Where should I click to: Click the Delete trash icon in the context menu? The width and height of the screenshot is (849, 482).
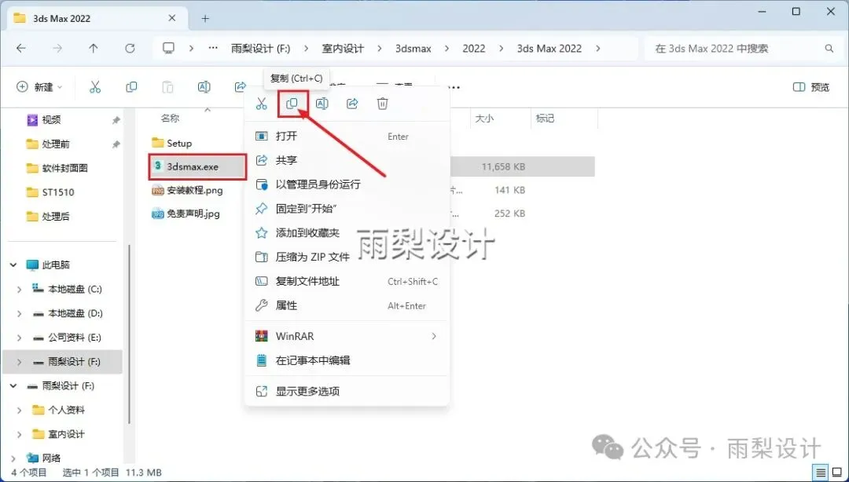click(x=383, y=104)
